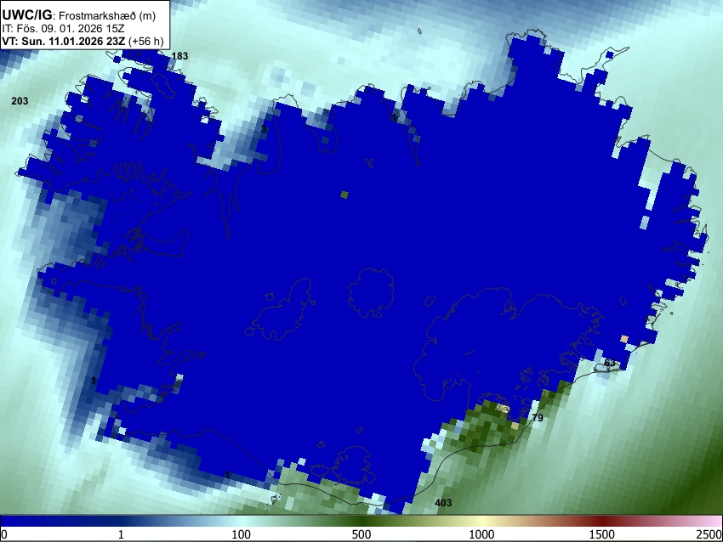
Task: Click the tan pixel near the southeast coast
Action: tap(624, 339)
